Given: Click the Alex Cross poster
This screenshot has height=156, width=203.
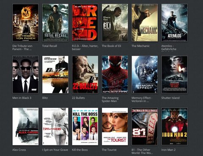Looking at the screenshot, I should pyautogui.click(x=25, y=126).
